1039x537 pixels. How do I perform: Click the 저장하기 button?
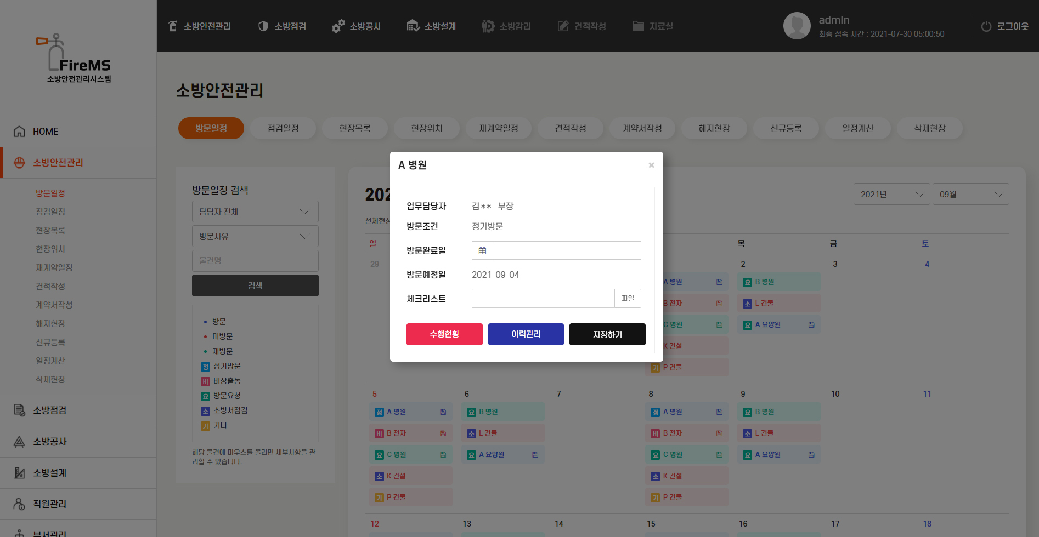(x=607, y=334)
